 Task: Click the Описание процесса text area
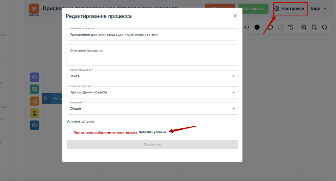[152, 55]
